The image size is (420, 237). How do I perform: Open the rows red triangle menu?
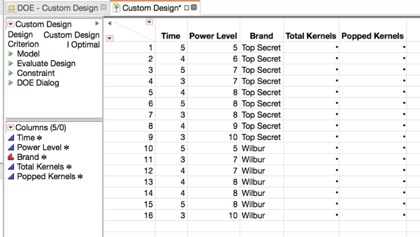coord(109,38)
